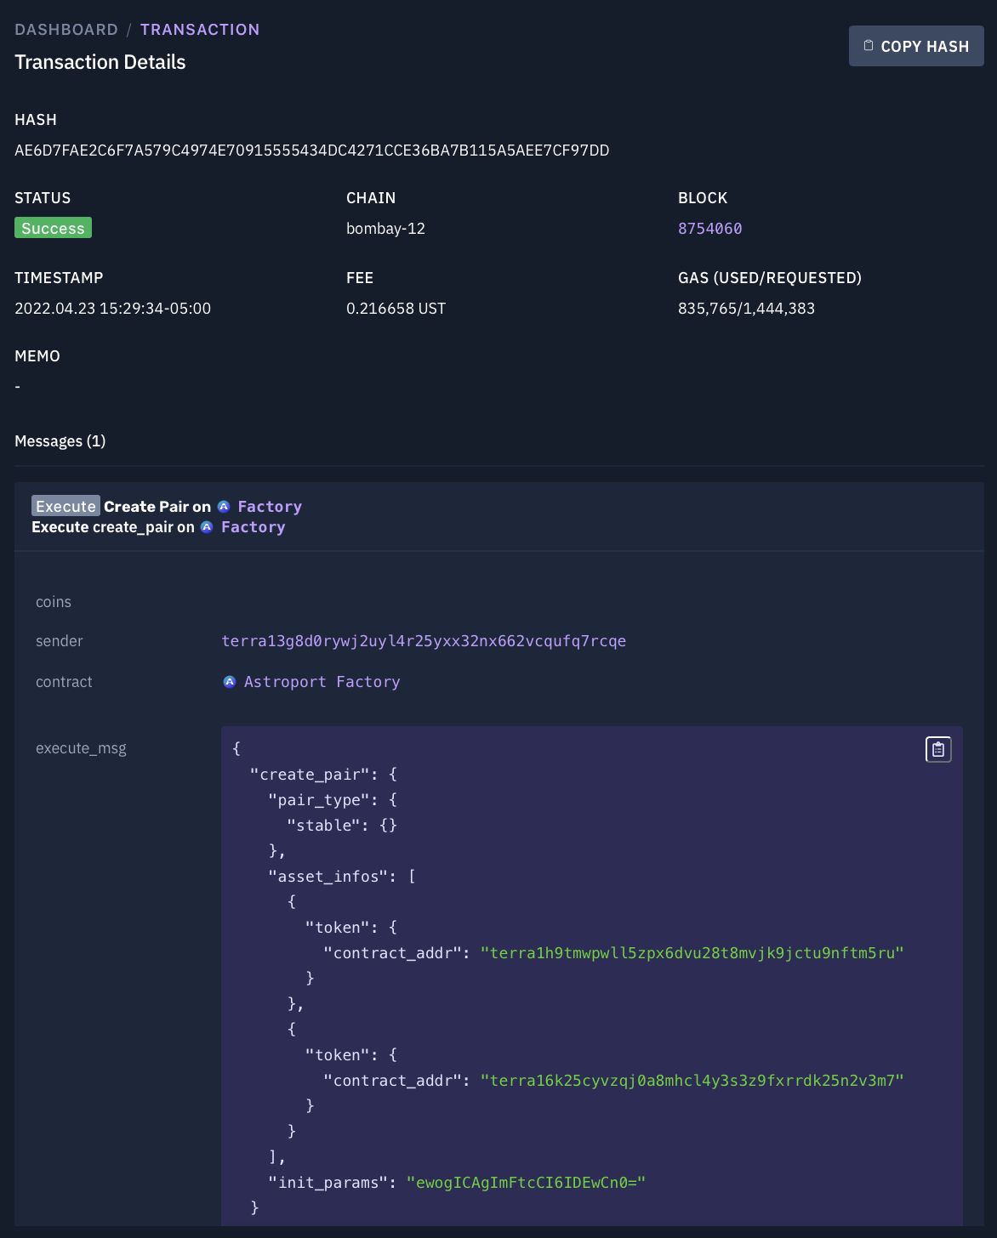Open Factory link in create_pair line

254,527
